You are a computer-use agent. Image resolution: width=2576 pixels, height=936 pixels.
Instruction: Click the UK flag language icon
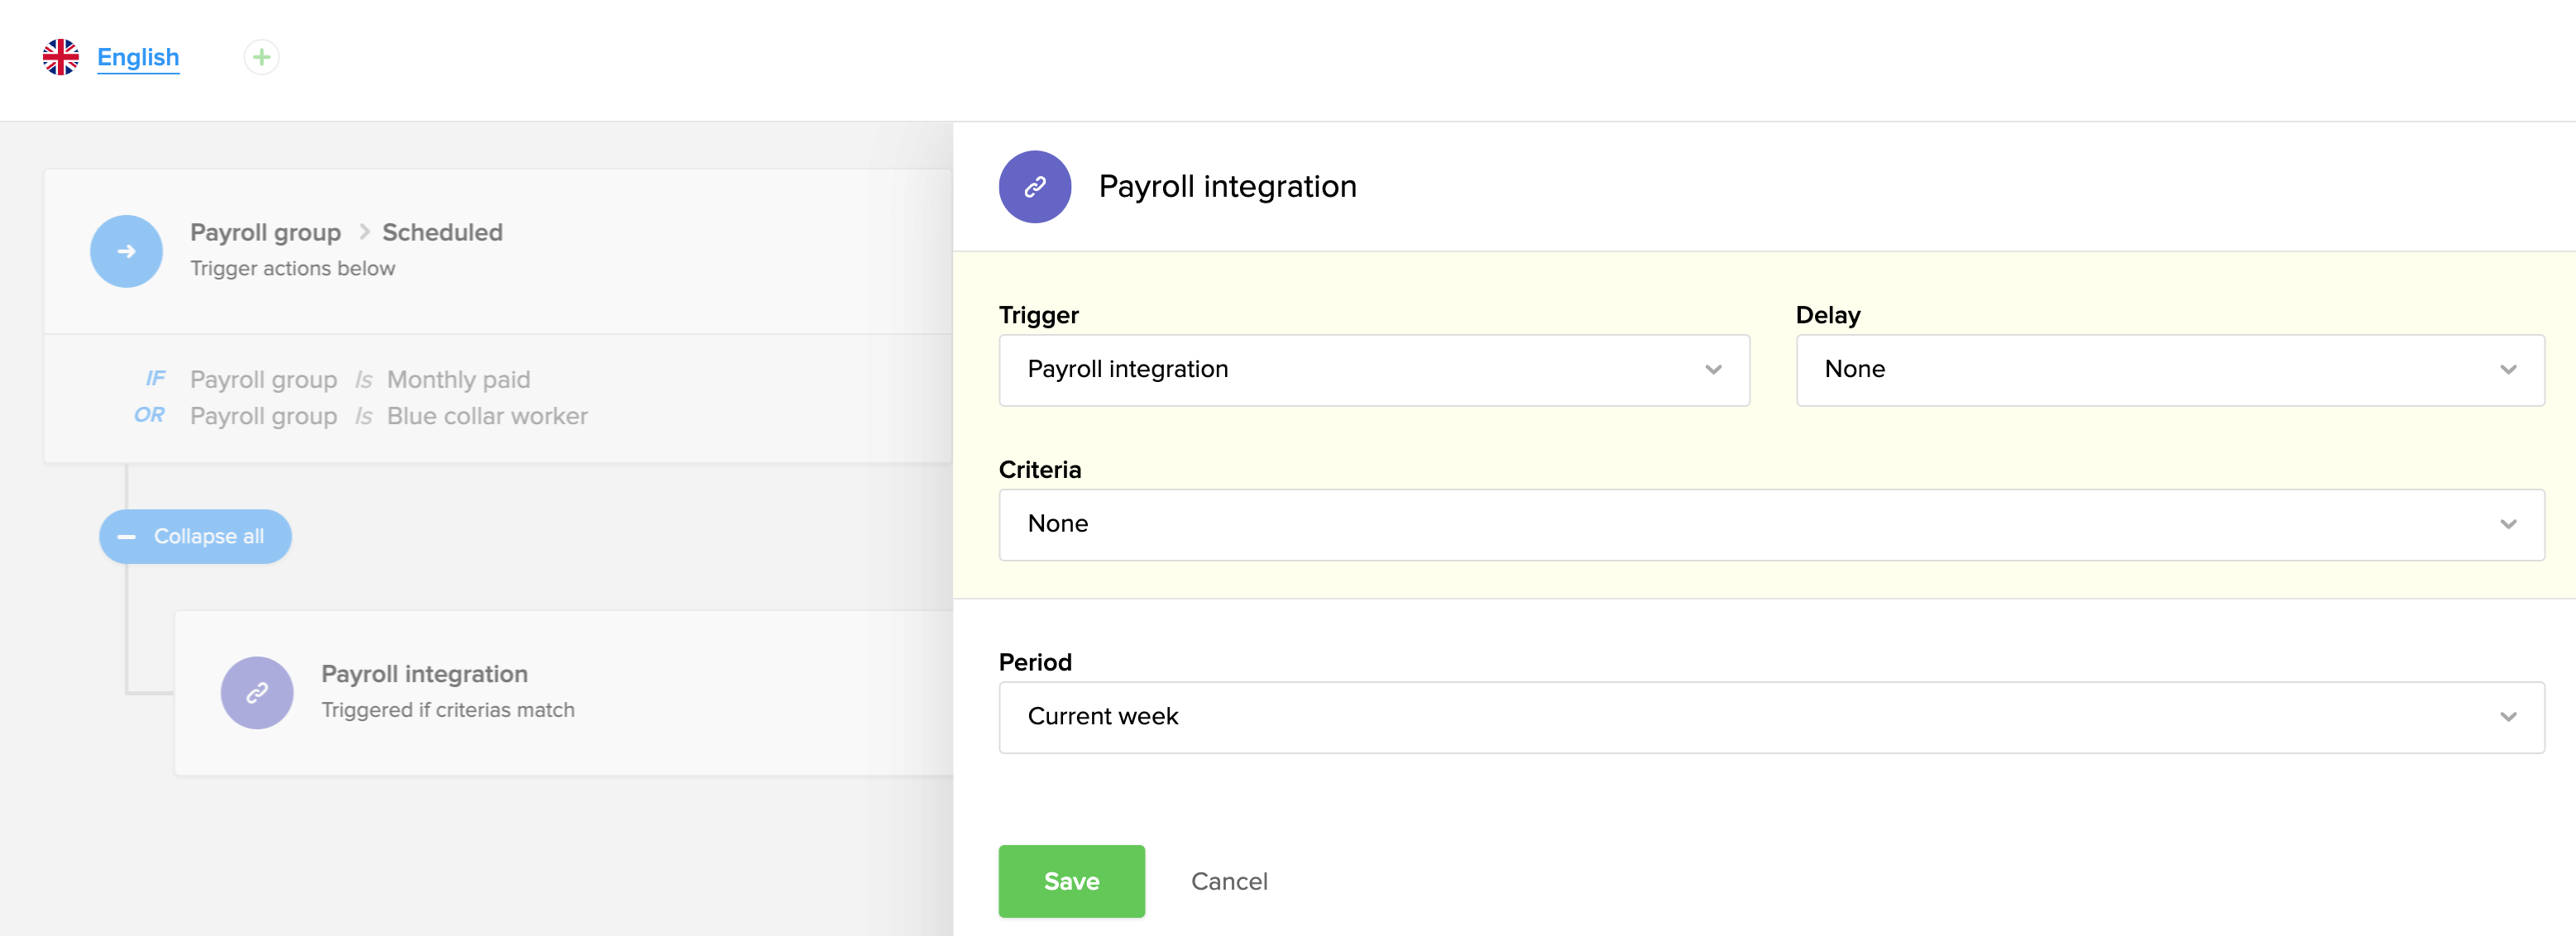(x=60, y=57)
